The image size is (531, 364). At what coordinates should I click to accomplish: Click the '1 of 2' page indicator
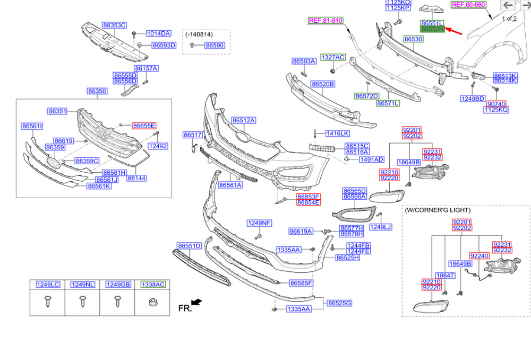point(509,19)
